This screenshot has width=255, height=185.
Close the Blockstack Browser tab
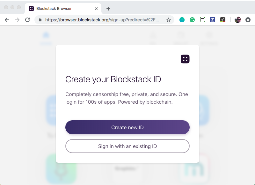[96, 9]
